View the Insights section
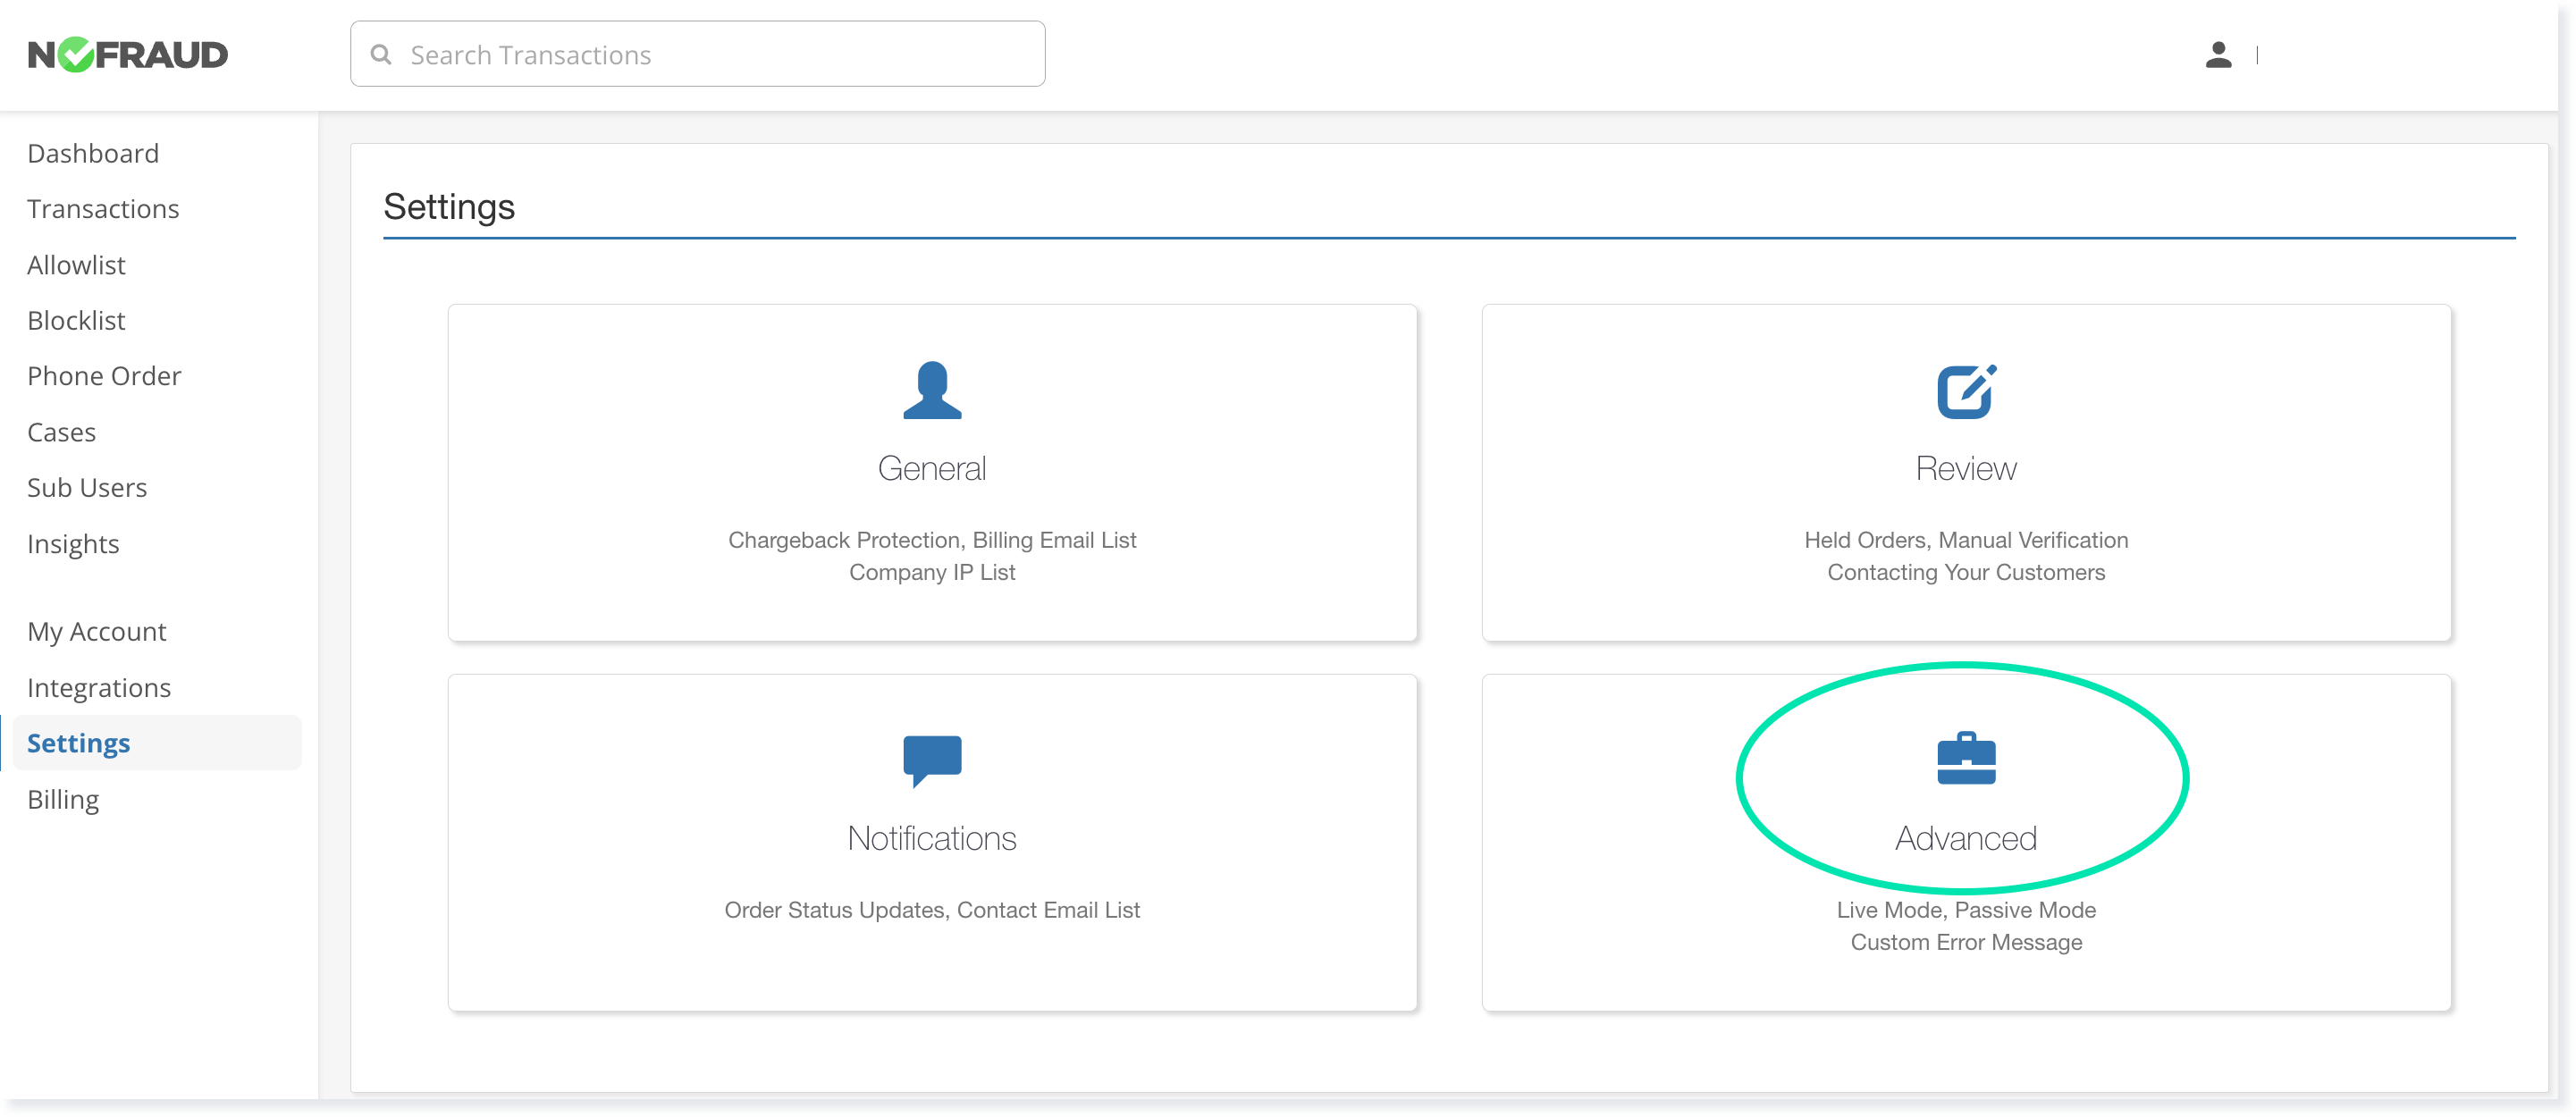2576x1117 pixels. [73, 543]
